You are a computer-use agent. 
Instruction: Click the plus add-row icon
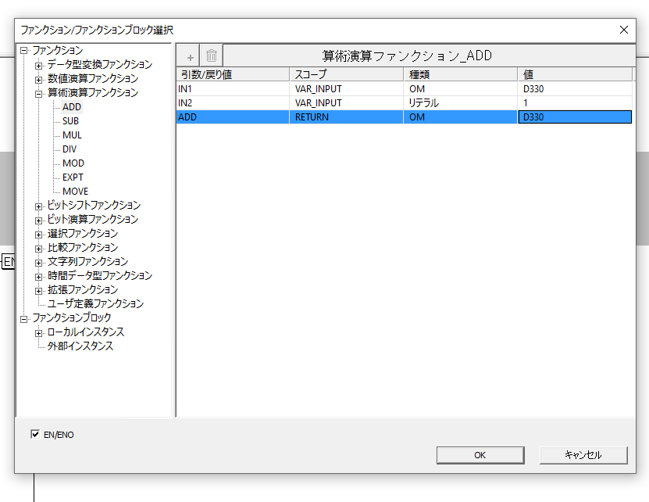click(190, 56)
